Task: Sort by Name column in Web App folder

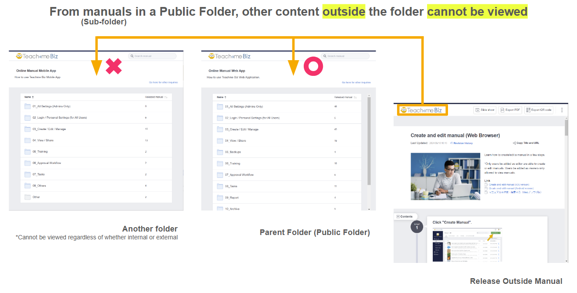Action: pos(221,97)
